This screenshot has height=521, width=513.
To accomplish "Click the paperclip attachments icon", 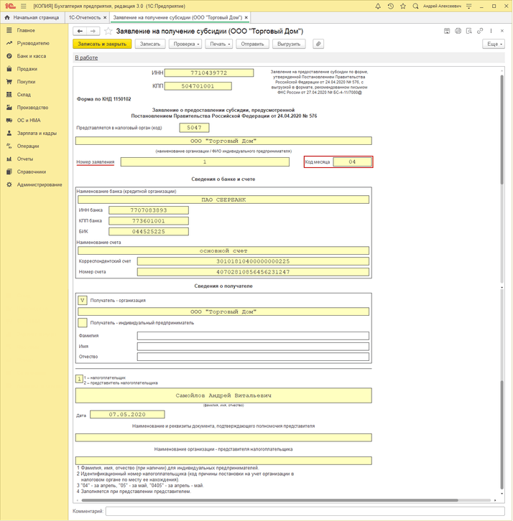I will point(318,44).
